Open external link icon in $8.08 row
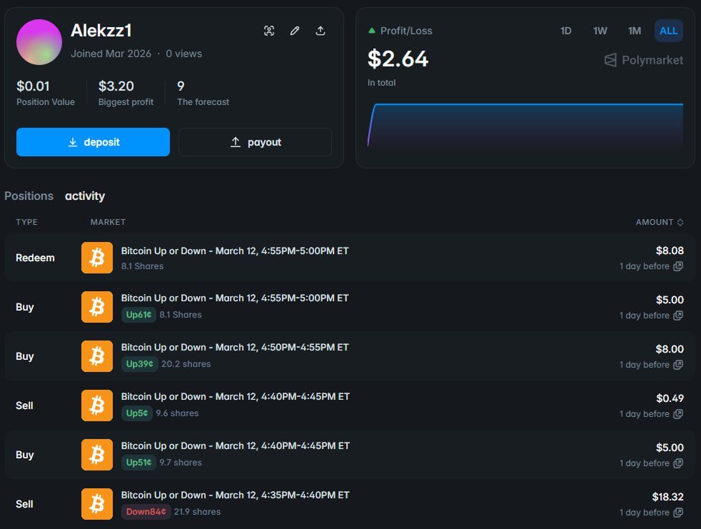701x529 pixels. click(678, 266)
